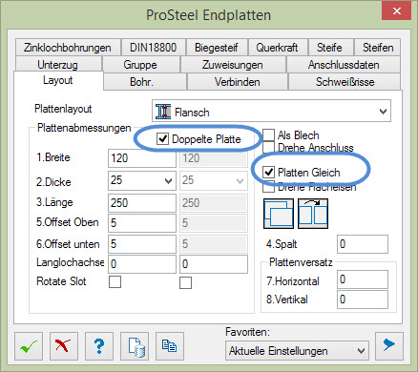Click the overlapping plates layout icon
Image resolution: width=418 pixels, height=372 pixels.
[x=279, y=214]
